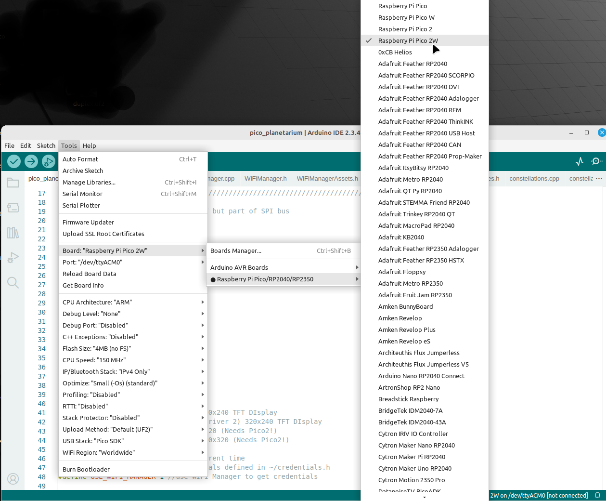Choose the Raspberry Pi Pico W board
The width and height of the screenshot is (606, 501).
click(x=425, y=17)
